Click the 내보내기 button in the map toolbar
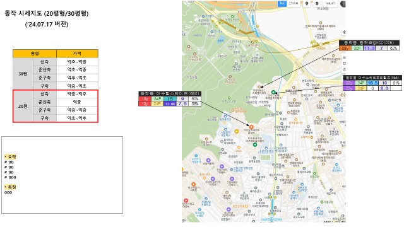 click(330, 4)
